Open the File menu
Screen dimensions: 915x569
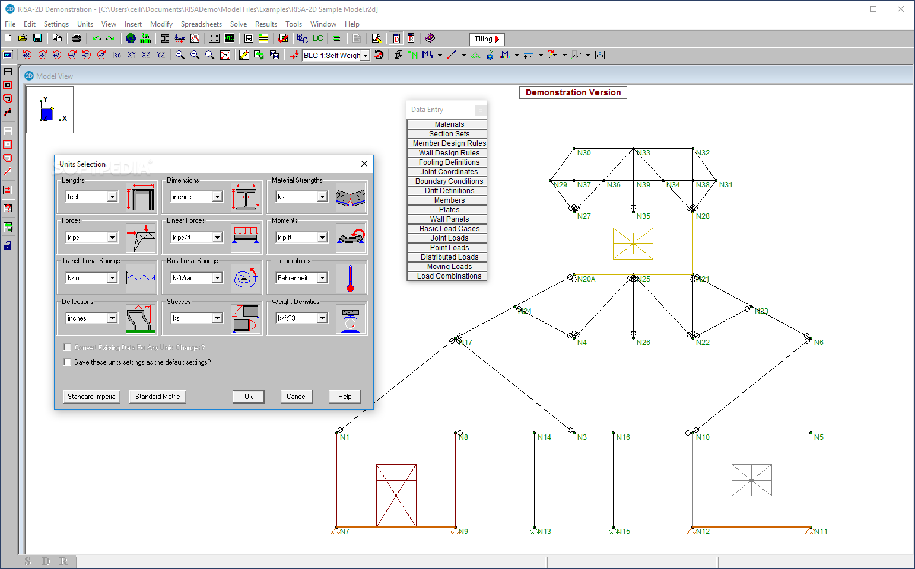point(10,24)
